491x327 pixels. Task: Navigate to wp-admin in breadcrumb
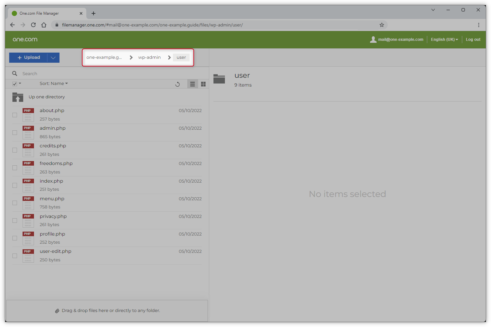tap(149, 57)
